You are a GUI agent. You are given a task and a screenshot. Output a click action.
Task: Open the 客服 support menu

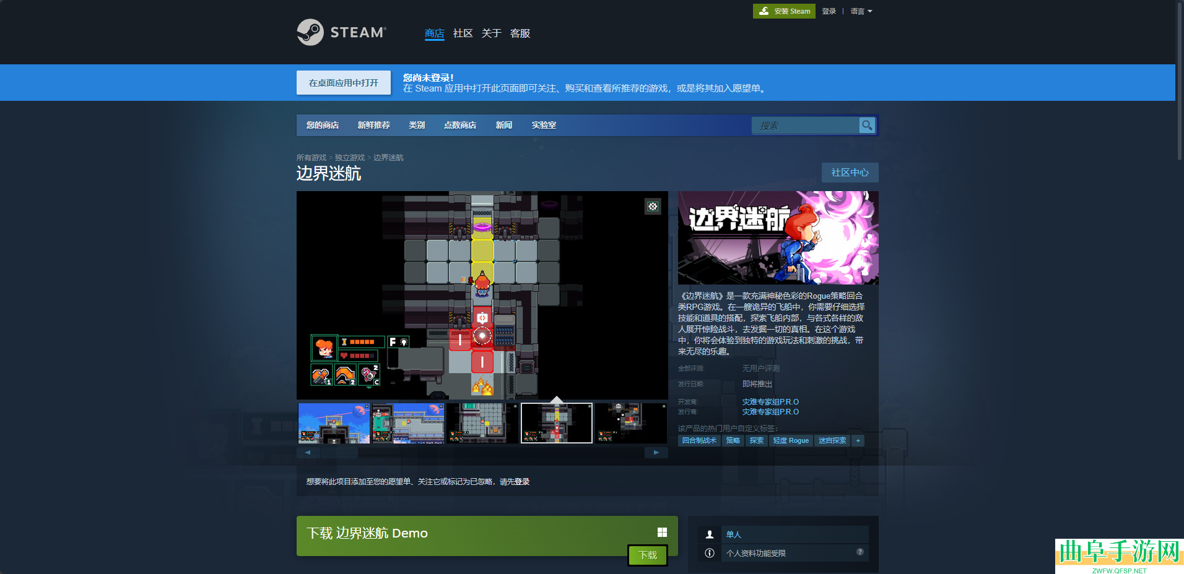click(520, 33)
